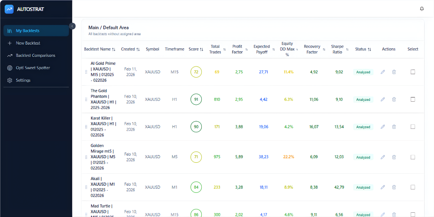Sort by Status column
The image size is (434, 217).
(x=363, y=49)
